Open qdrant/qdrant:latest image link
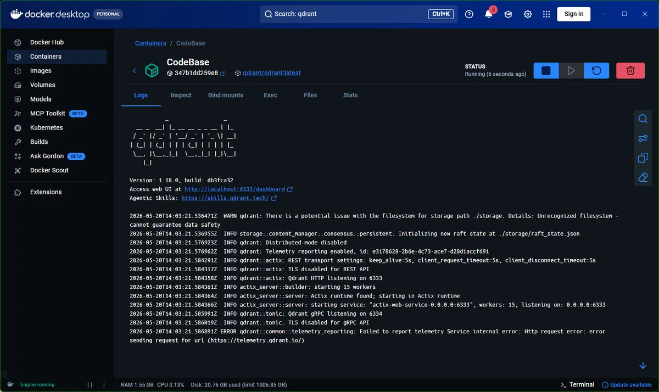Viewport: 659px width, 392px height. tap(272, 73)
